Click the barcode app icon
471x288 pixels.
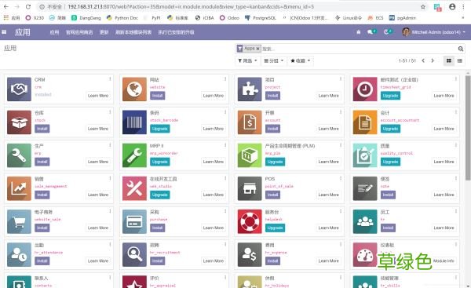pyautogui.click(x=134, y=122)
